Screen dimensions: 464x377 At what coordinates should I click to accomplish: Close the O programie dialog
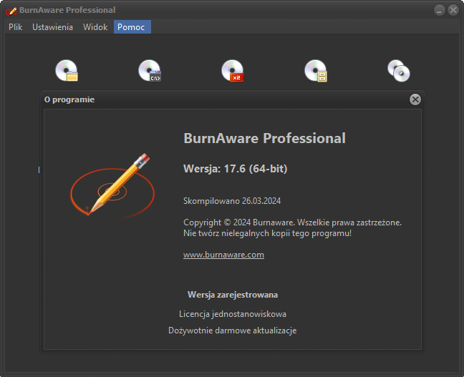[415, 99]
